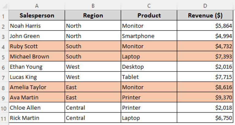Select column D header
Screen dimensions: 235x125
pyautogui.click(x=205, y=6)
